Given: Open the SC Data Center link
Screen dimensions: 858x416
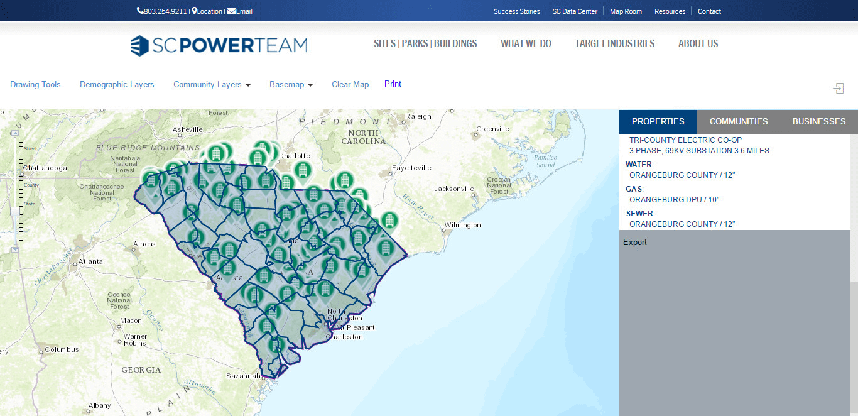Looking at the screenshot, I should (x=575, y=11).
